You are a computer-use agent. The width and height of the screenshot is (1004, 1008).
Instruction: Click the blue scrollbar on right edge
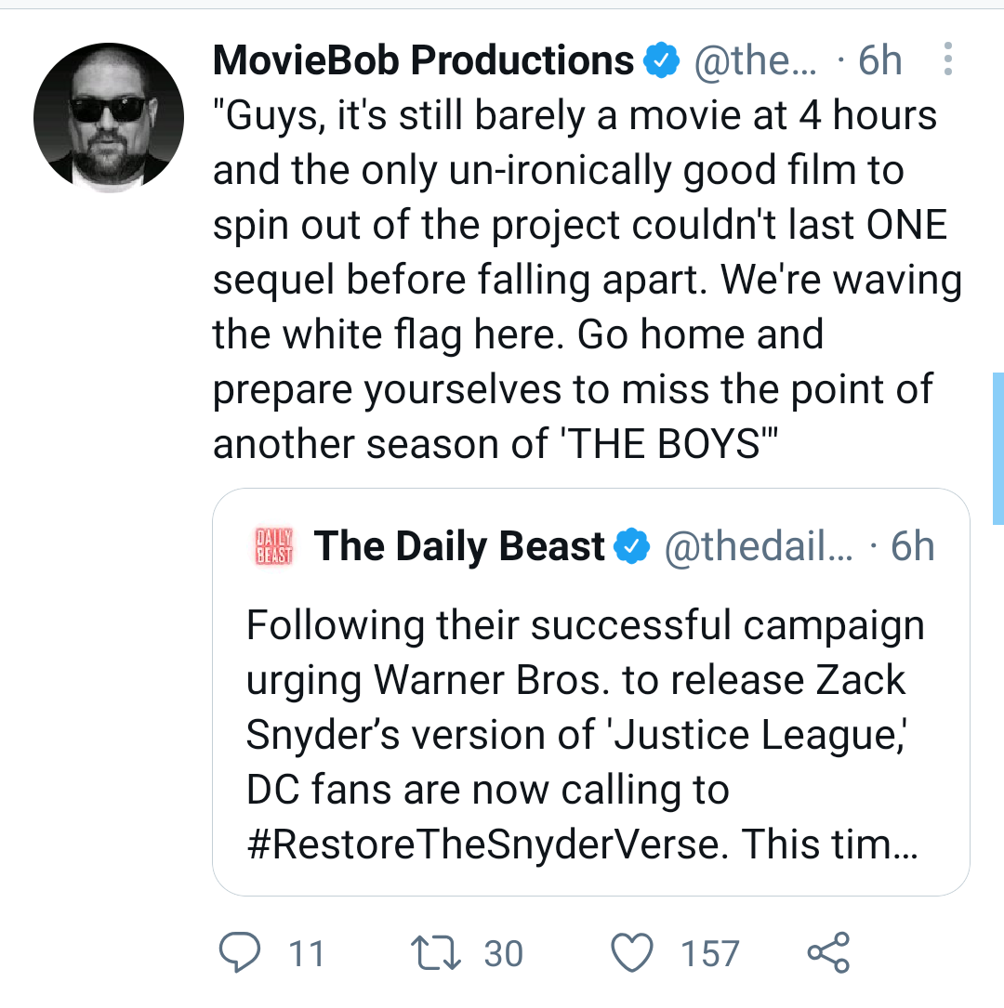point(998,449)
